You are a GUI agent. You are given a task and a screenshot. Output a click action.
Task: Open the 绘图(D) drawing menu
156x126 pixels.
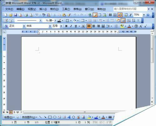click(9, 117)
